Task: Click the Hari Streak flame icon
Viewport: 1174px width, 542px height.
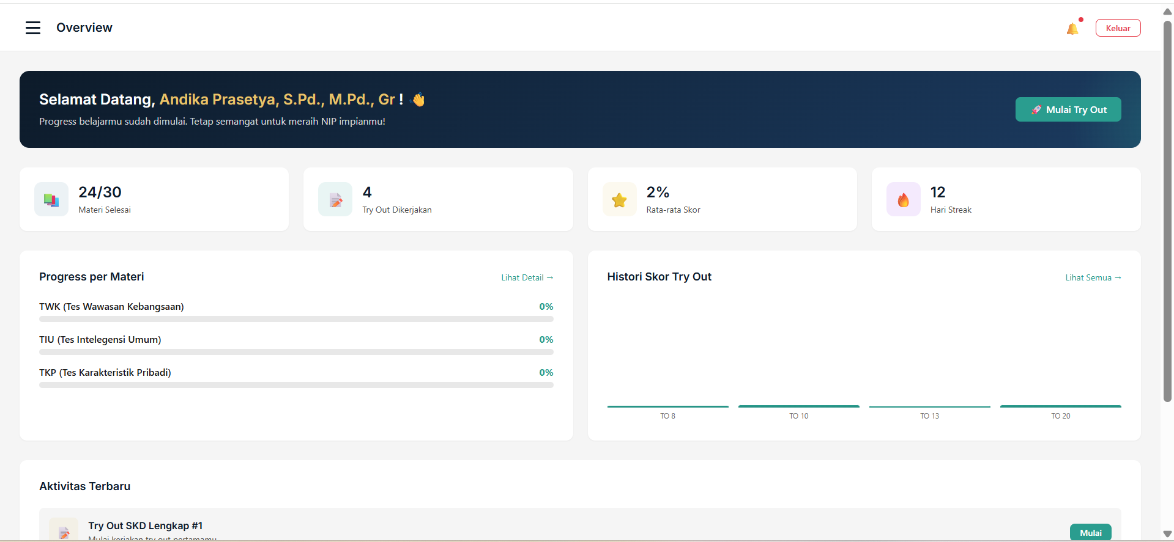Action: pyautogui.click(x=903, y=200)
